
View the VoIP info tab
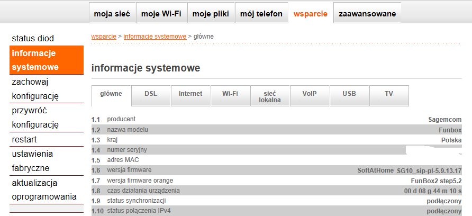click(x=310, y=94)
